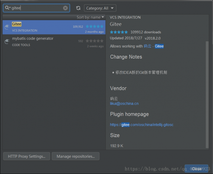The image size is (213, 174).
Task: Click the 码云 link in description
Action: (x=148, y=46)
